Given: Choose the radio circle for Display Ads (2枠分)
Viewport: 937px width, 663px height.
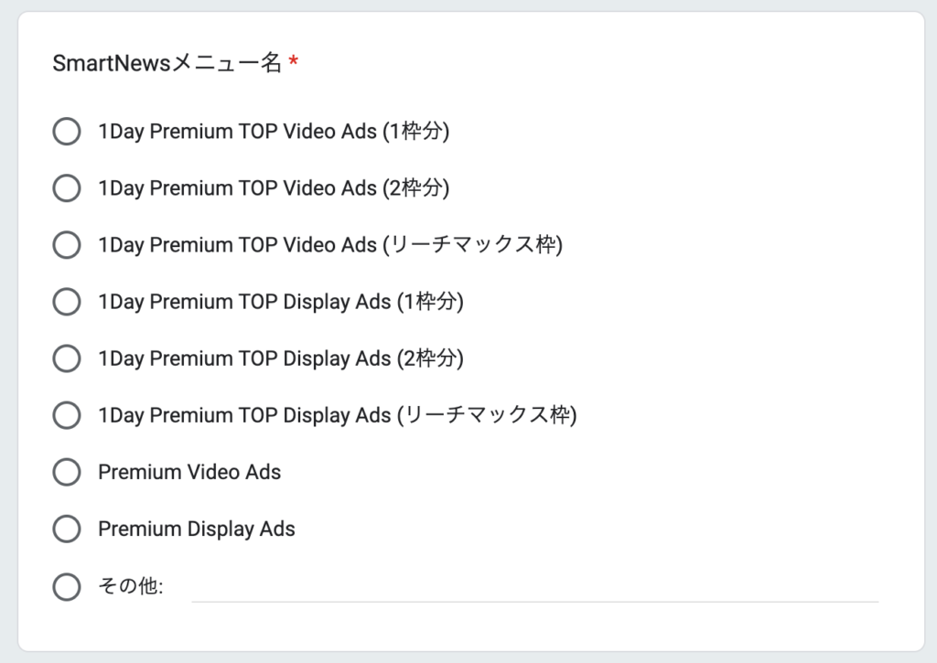Looking at the screenshot, I should tap(67, 358).
